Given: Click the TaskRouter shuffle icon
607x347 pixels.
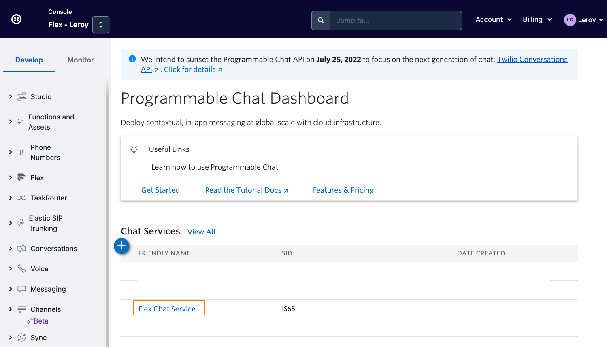Looking at the screenshot, I should [21, 198].
